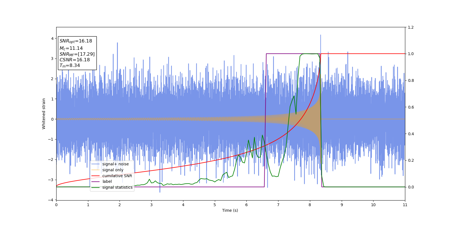450x225 pixels.
Task: Click x-axis tick label 8
Action: point(310,205)
